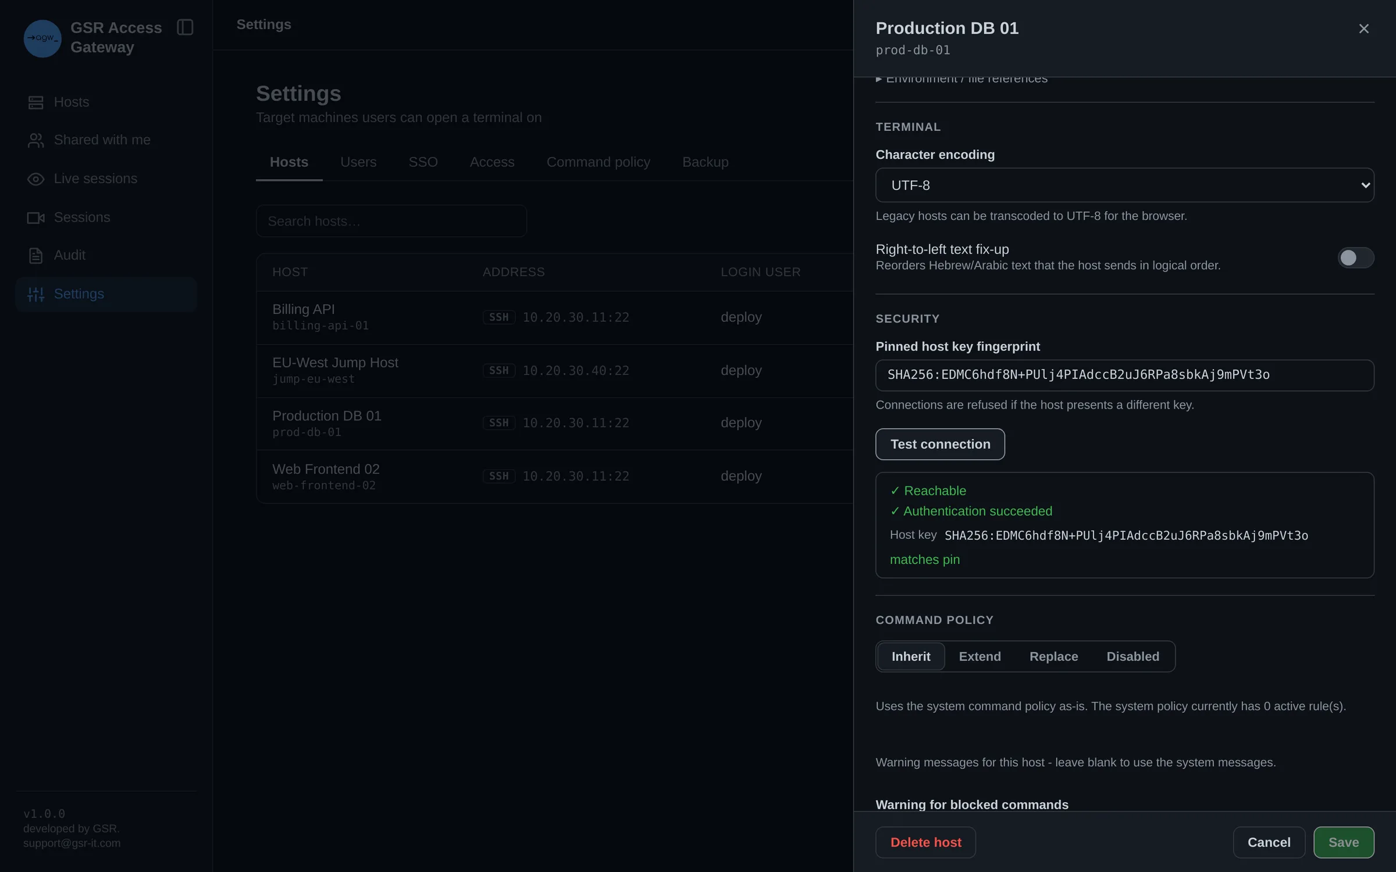Open the Character encoding dropdown

point(1124,185)
